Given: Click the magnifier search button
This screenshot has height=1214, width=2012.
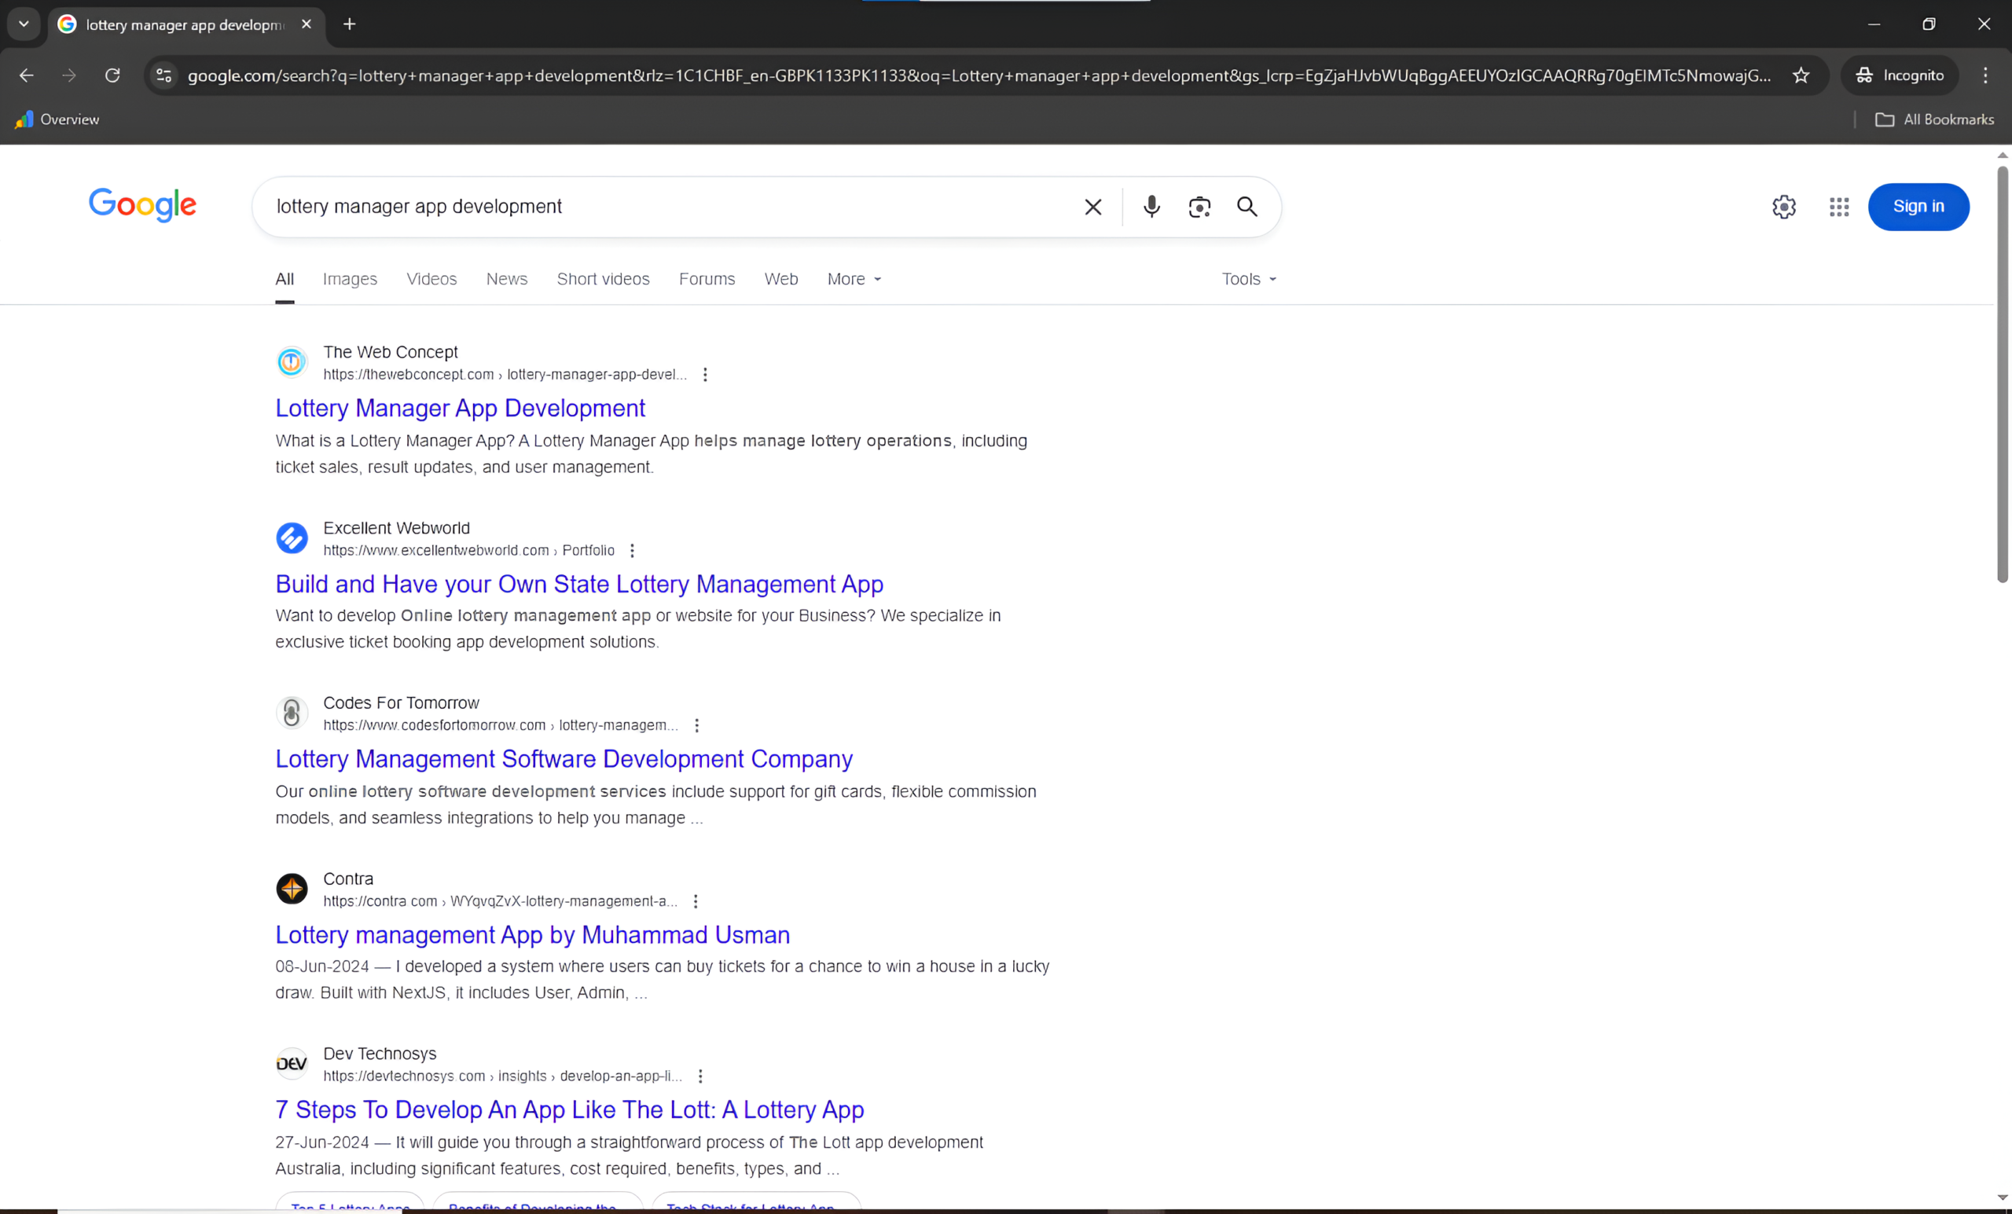Looking at the screenshot, I should click(x=1246, y=207).
